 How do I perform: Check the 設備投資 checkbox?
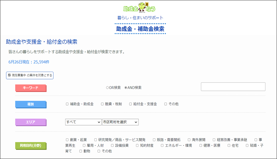[112, 146]
